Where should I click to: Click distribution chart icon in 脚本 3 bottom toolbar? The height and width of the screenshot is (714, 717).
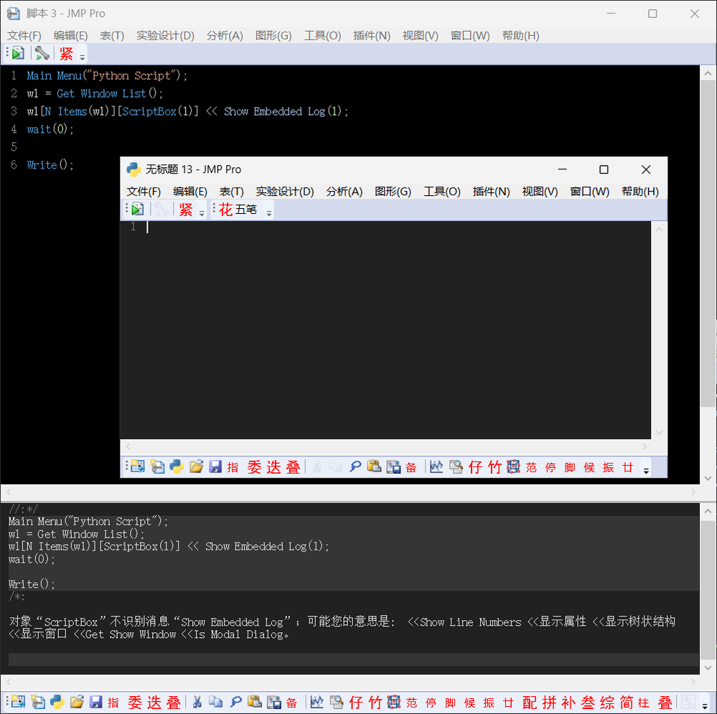317,702
